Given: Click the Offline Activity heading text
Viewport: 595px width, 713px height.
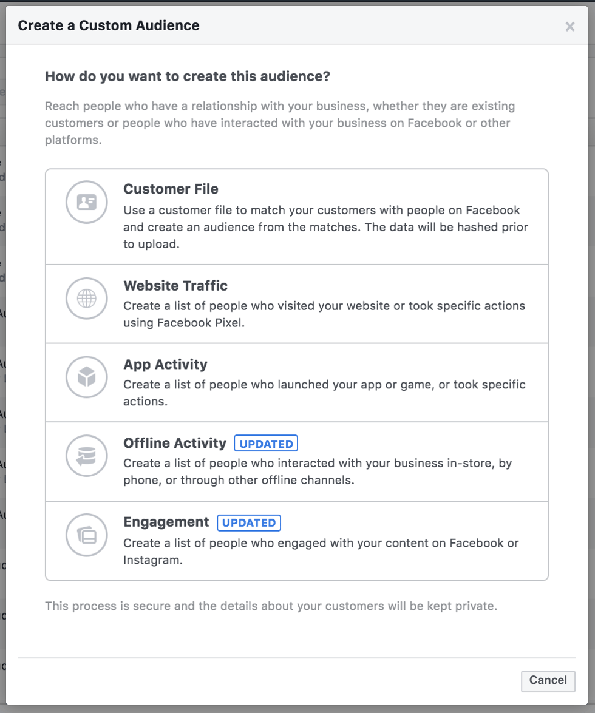Looking at the screenshot, I should (175, 443).
